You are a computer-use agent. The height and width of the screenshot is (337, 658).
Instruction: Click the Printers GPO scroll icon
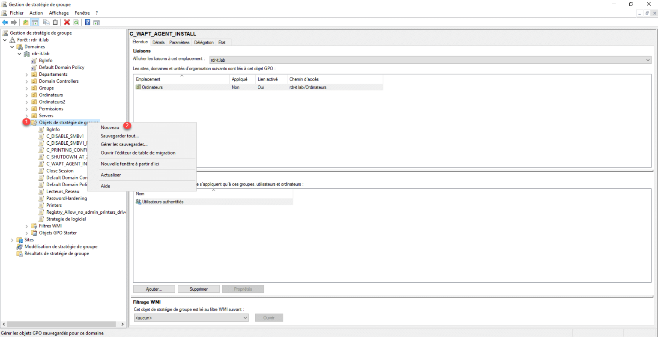coord(42,205)
